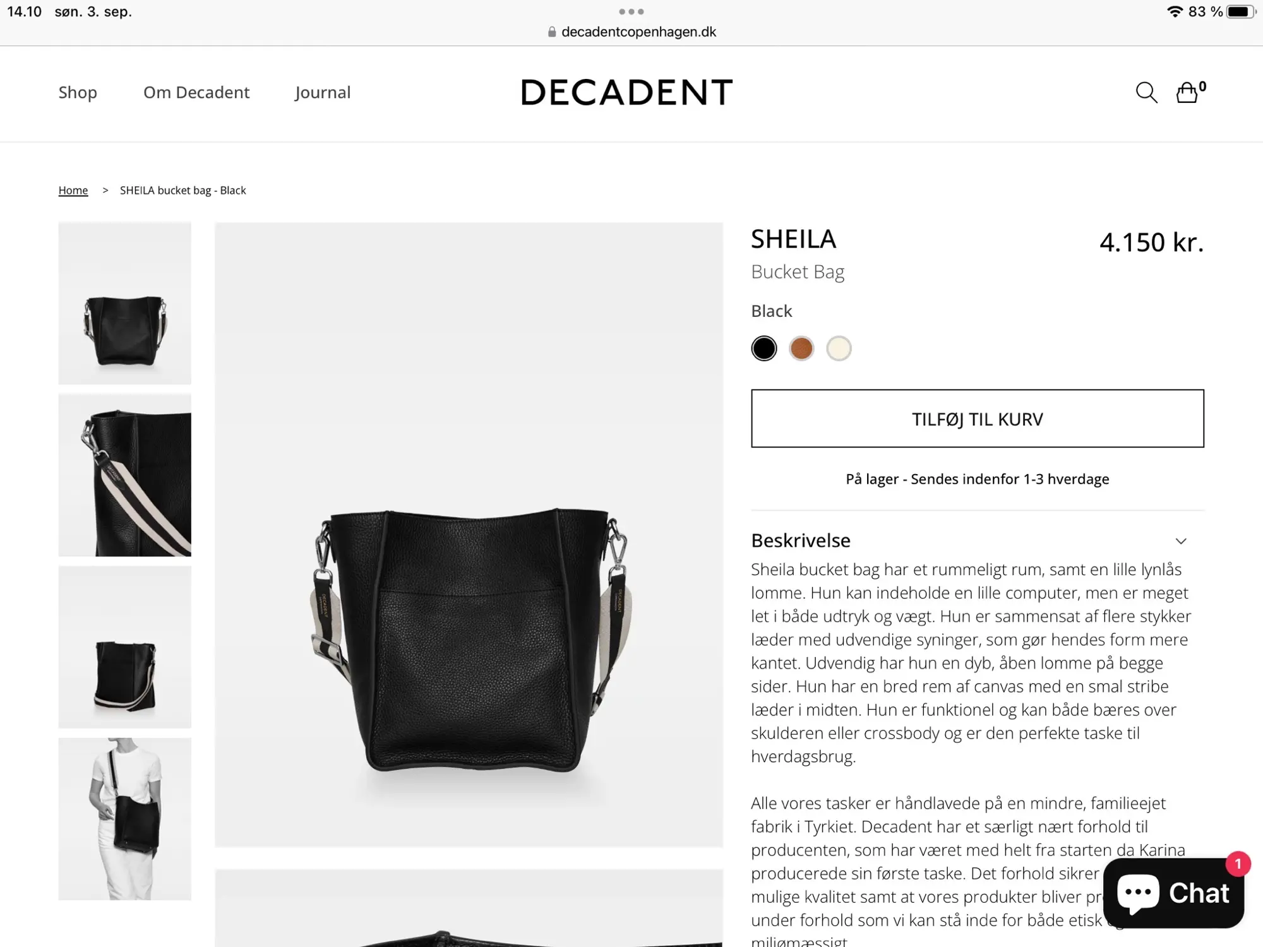This screenshot has width=1263, height=947.
Task: Select the cream white color option
Action: (839, 348)
